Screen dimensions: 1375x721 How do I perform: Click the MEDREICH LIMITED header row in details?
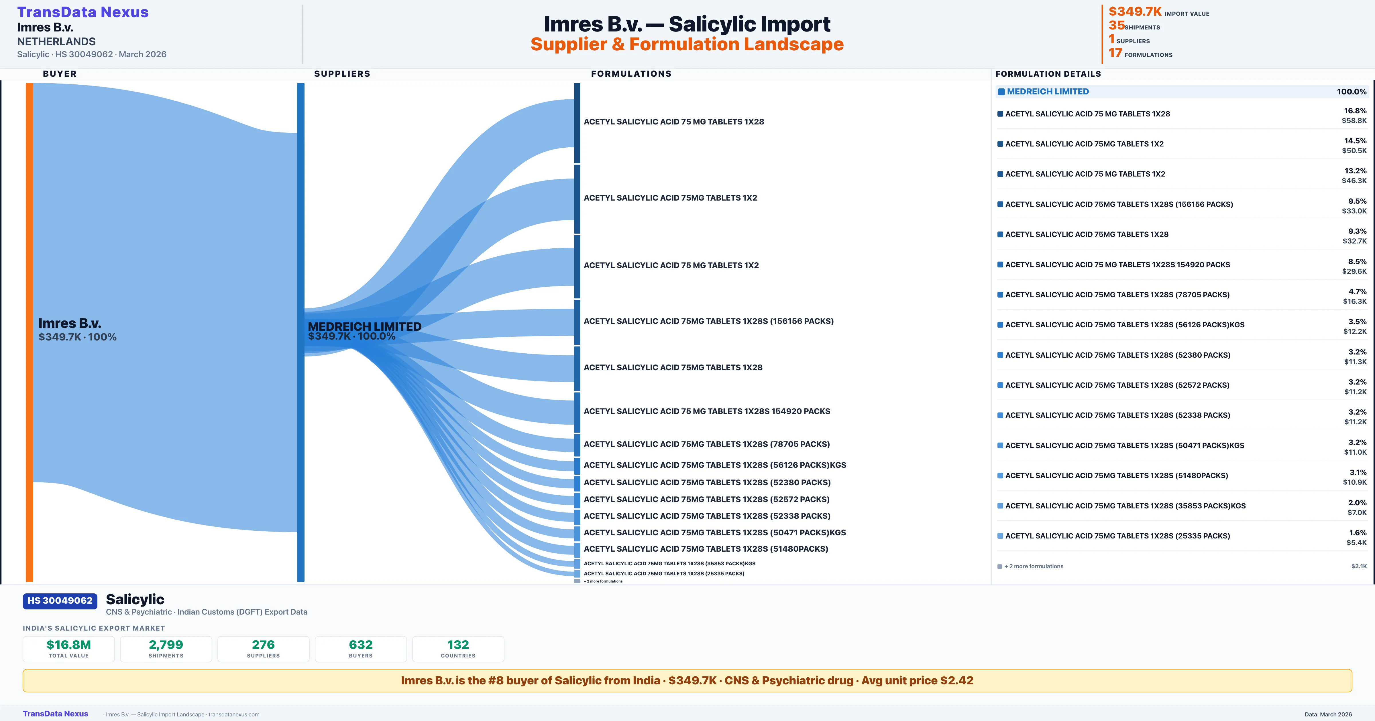[x=1182, y=92]
